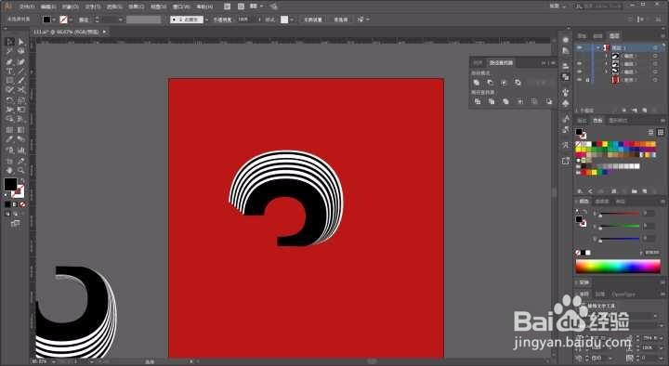Screen dimensions: 669x366
Task: Click 文档设置 button in control bar
Action: (x=313, y=20)
